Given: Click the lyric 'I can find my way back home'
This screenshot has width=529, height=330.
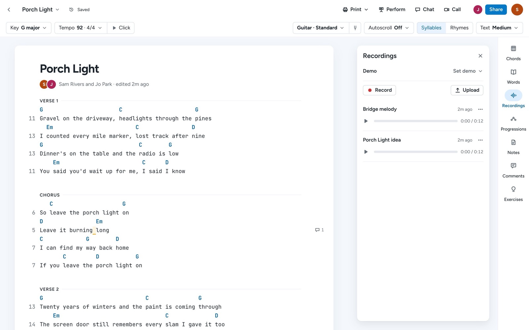Looking at the screenshot, I should coord(84,248).
